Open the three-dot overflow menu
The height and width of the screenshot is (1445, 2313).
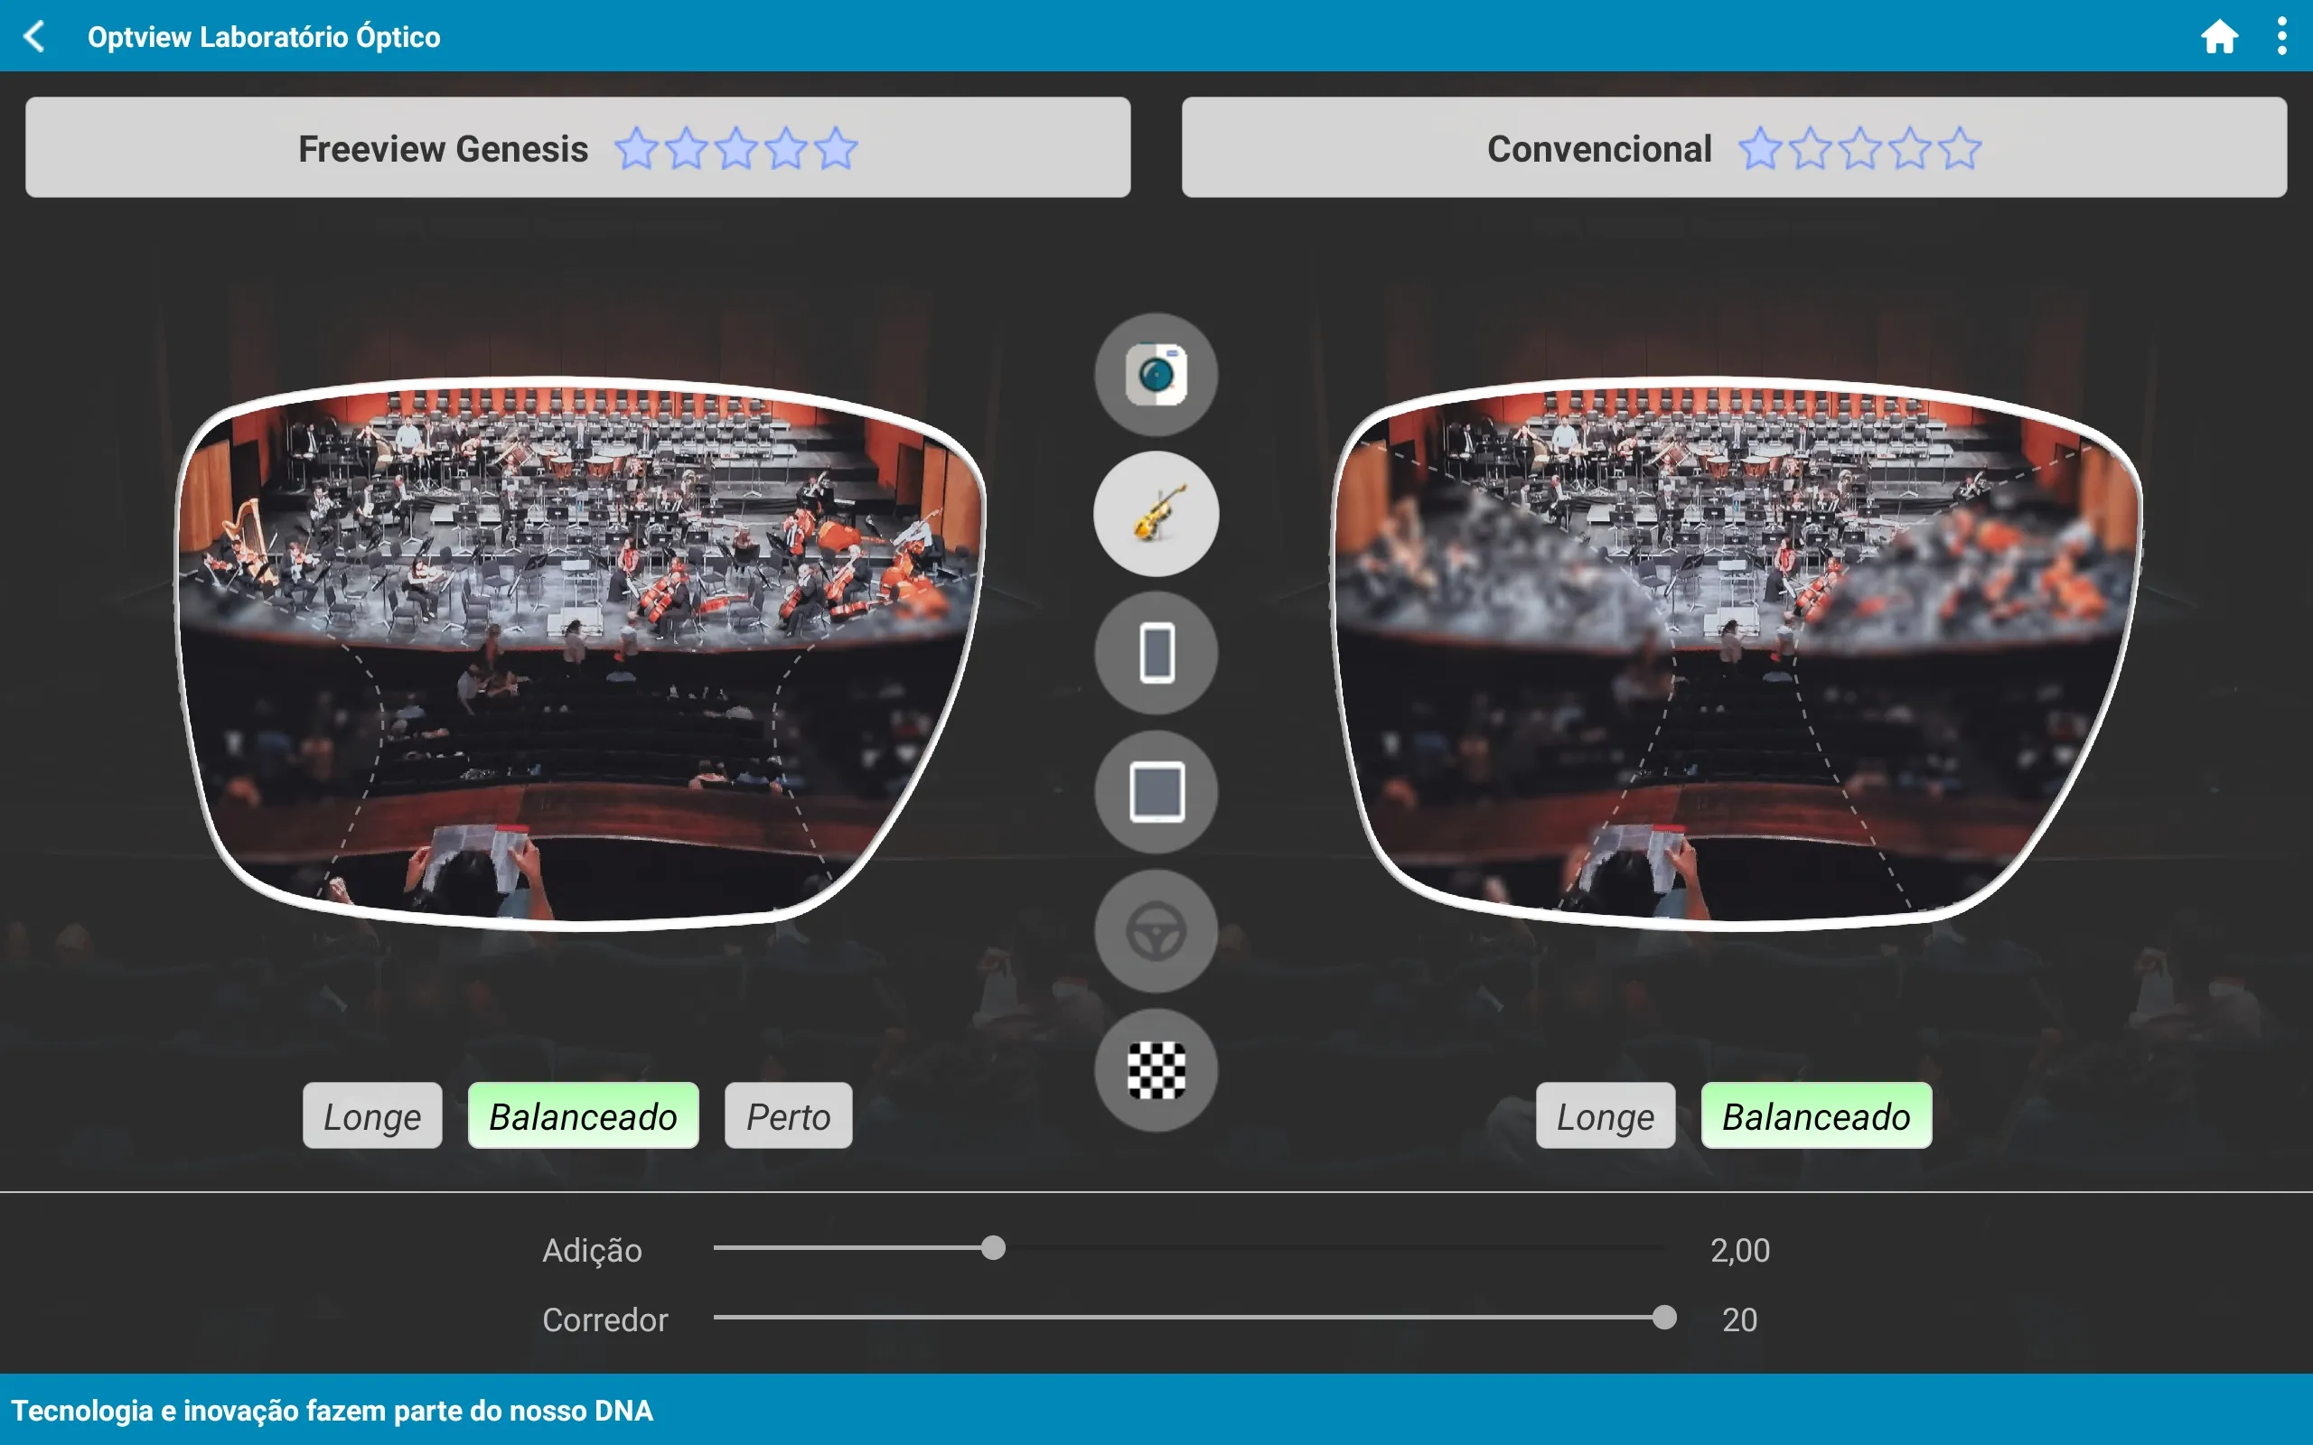pyautogui.click(x=2282, y=36)
